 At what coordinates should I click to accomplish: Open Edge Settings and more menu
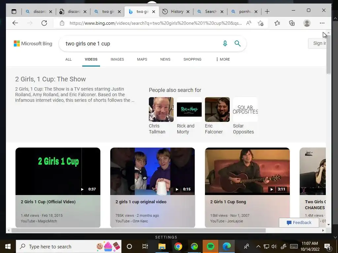coord(322,23)
